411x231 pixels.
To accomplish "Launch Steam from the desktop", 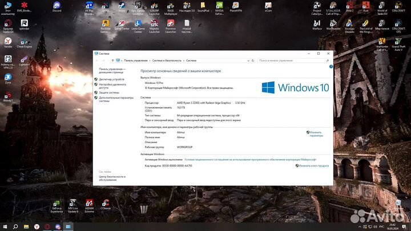I will pos(122,7).
